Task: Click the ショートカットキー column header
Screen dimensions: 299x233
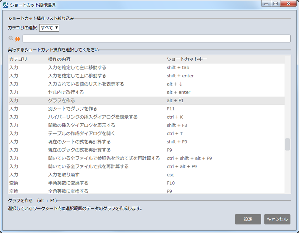Action: click(187, 59)
